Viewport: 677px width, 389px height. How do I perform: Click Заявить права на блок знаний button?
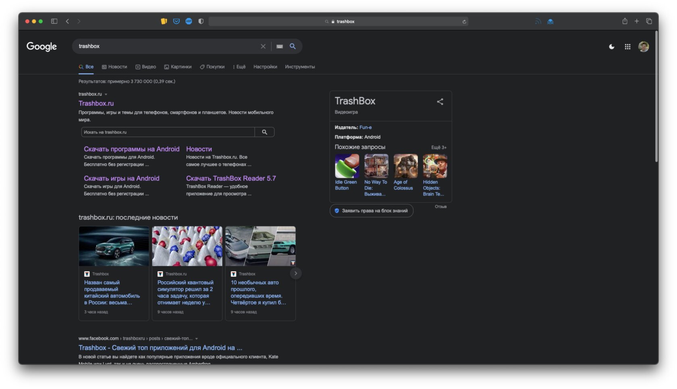[x=372, y=211]
